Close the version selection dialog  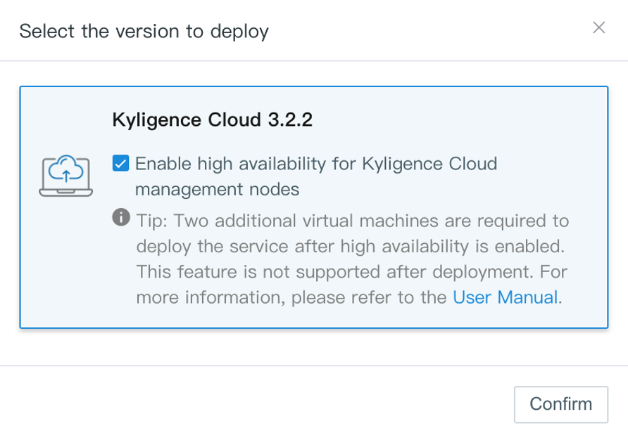(598, 27)
